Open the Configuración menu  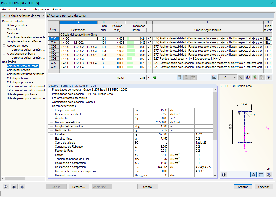(x=39, y=9)
